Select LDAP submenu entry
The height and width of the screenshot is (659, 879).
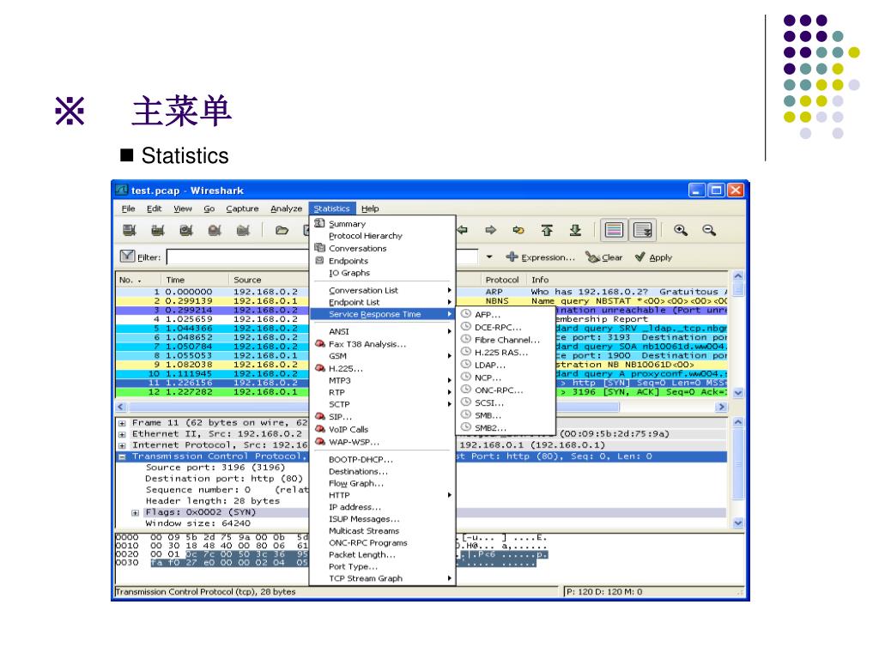click(x=506, y=365)
